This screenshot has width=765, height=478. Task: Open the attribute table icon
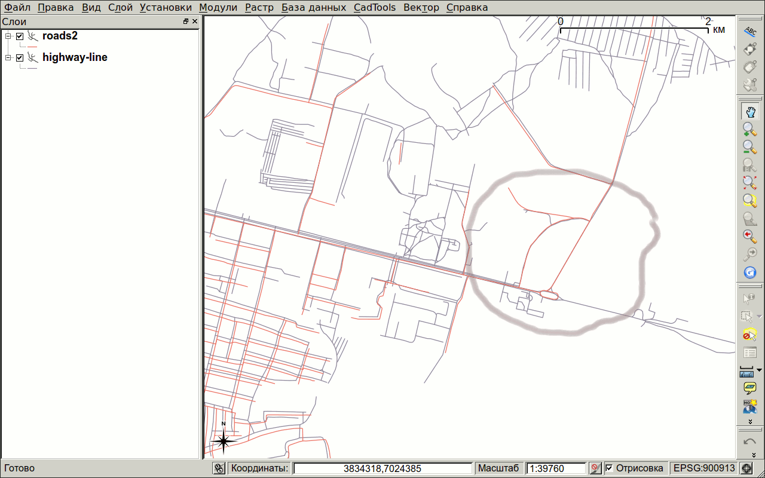point(749,353)
